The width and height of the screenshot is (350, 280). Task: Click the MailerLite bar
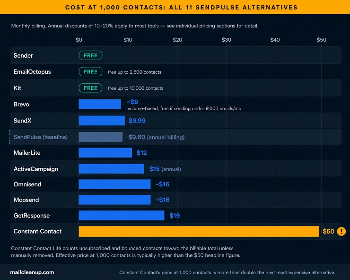pyautogui.click(x=105, y=153)
